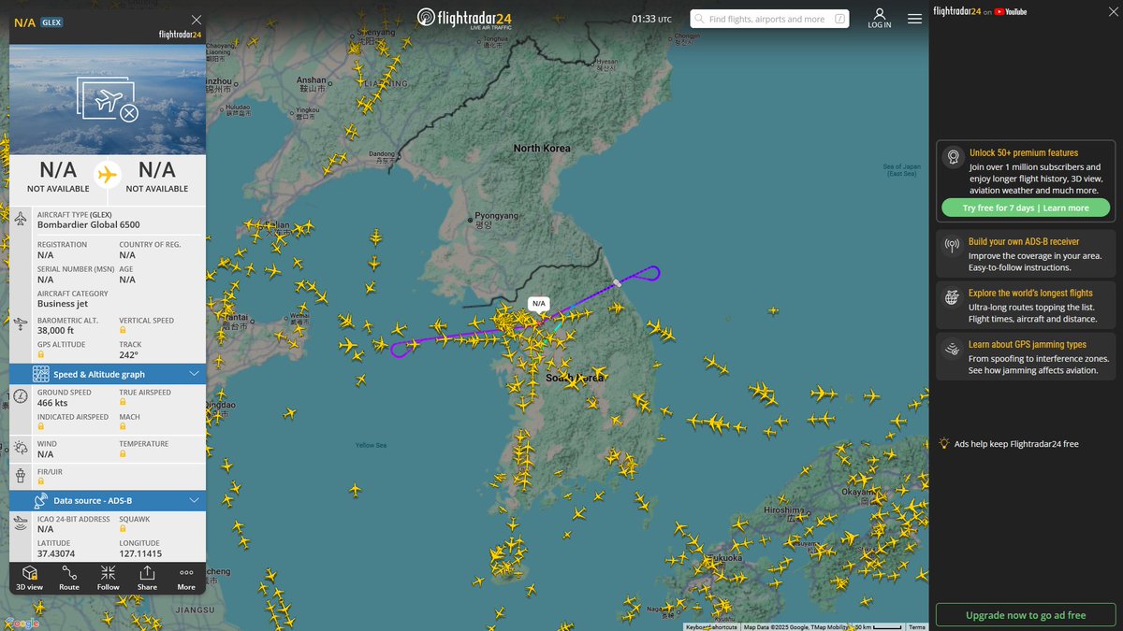The width and height of the screenshot is (1123, 631).
Task: Click the lock icon under Squawk
Action: coord(123,529)
